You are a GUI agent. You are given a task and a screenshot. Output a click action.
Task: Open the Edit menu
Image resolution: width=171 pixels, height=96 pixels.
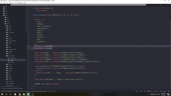point(4,3)
